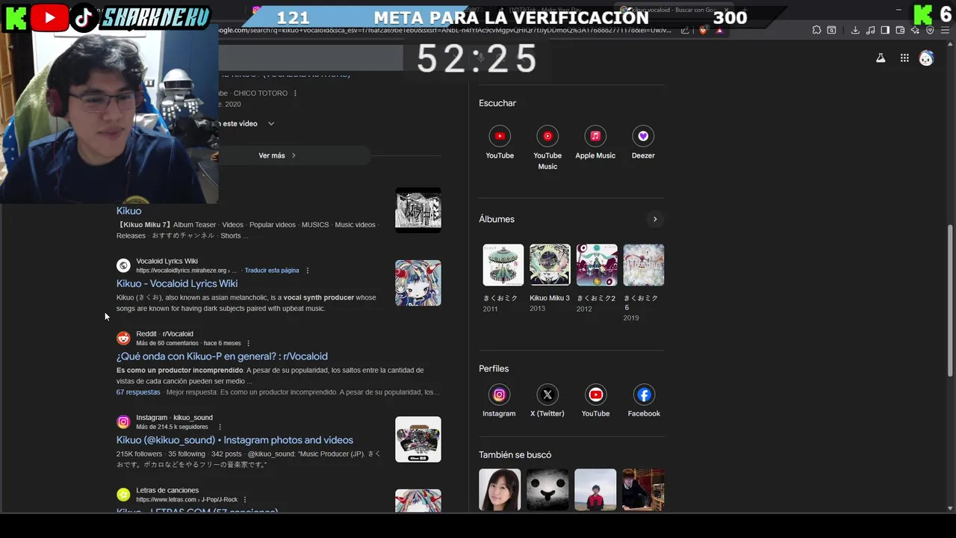Click the Brave Shields lion icon

click(703, 30)
